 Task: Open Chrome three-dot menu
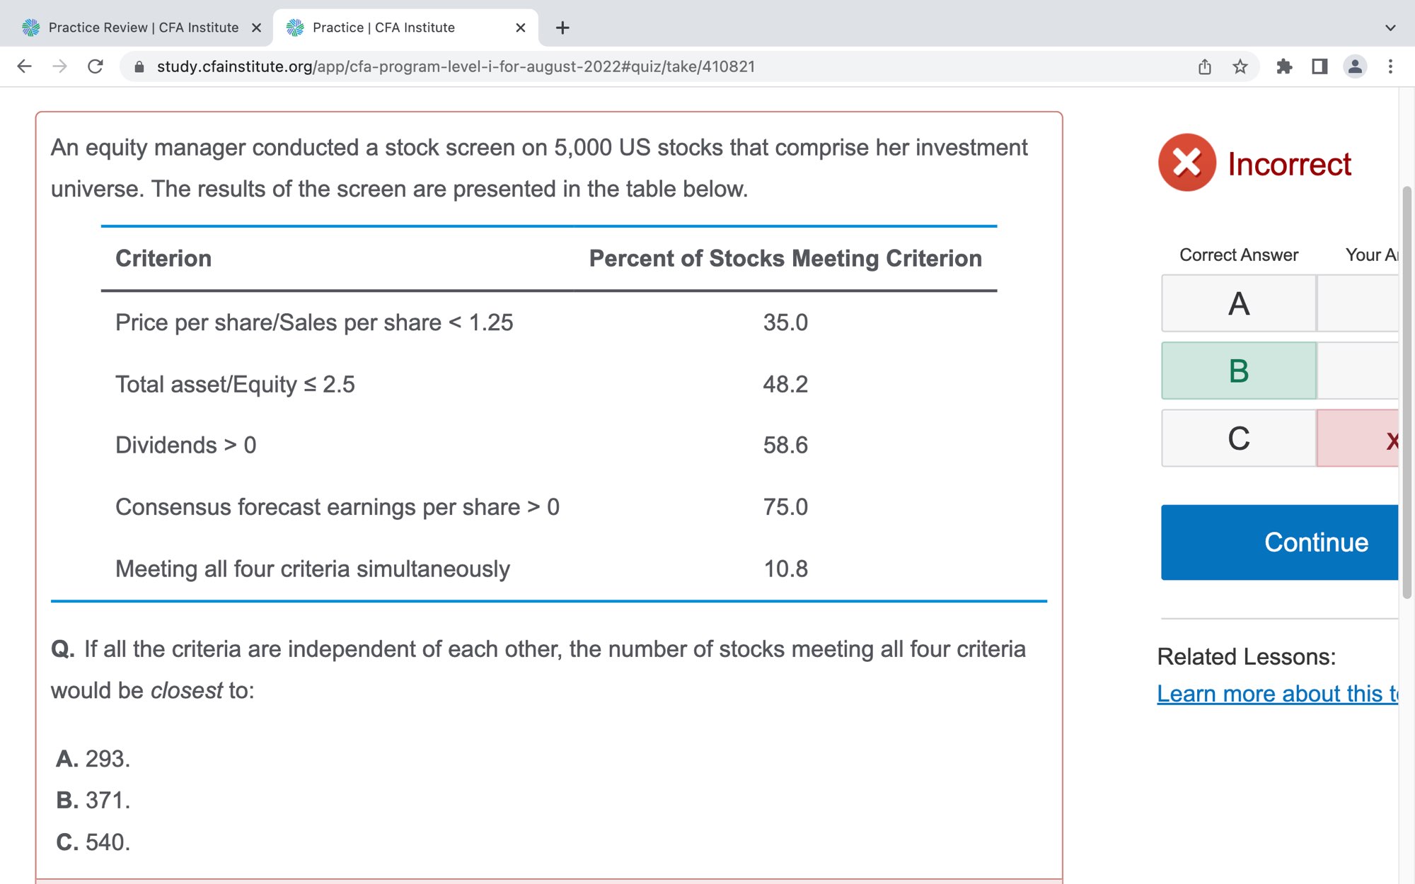(1390, 66)
